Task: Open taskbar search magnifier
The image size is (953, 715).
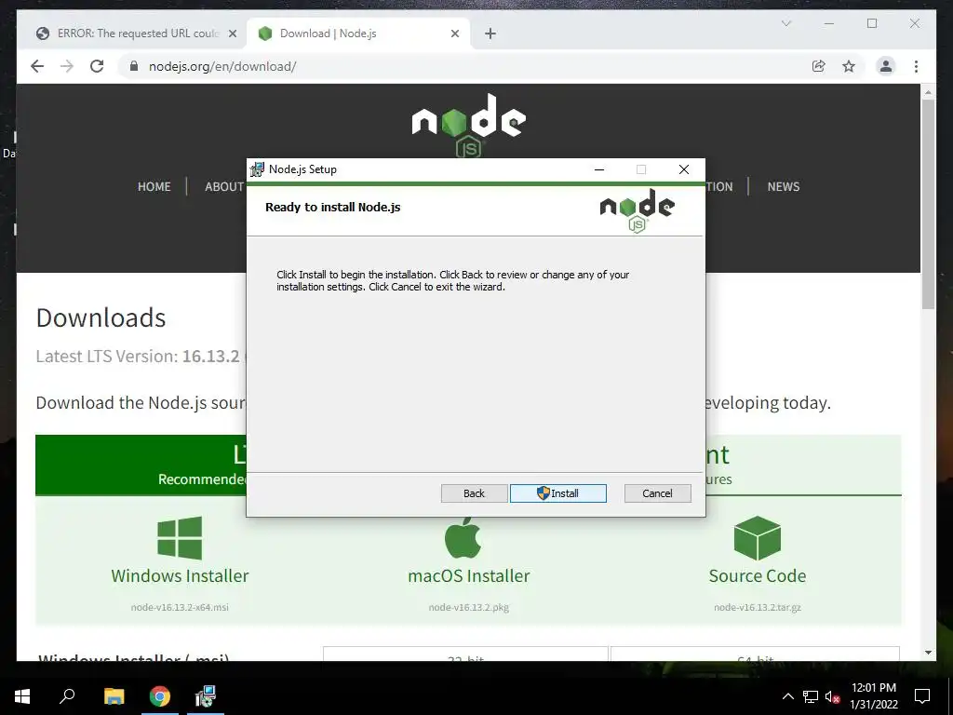Action: tap(67, 695)
